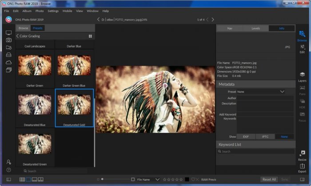Open the Edit module
Viewport: 311px width, 186px height.
pos(302,48)
